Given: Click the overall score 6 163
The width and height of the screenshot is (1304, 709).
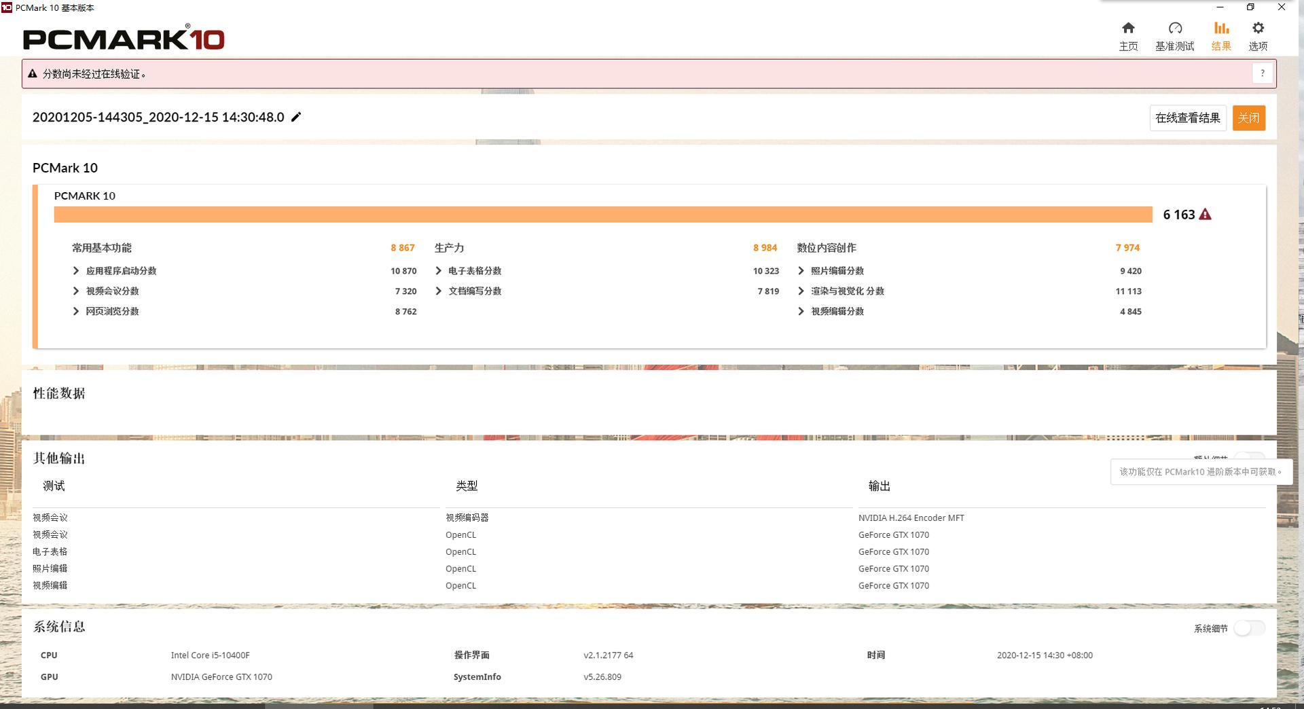Looking at the screenshot, I should click(1179, 215).
